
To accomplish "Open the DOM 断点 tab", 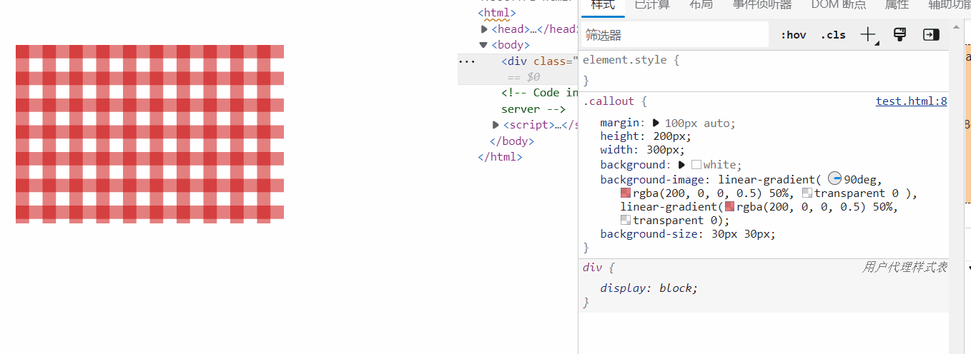I will pyautogui.click(x=839, y=5).
